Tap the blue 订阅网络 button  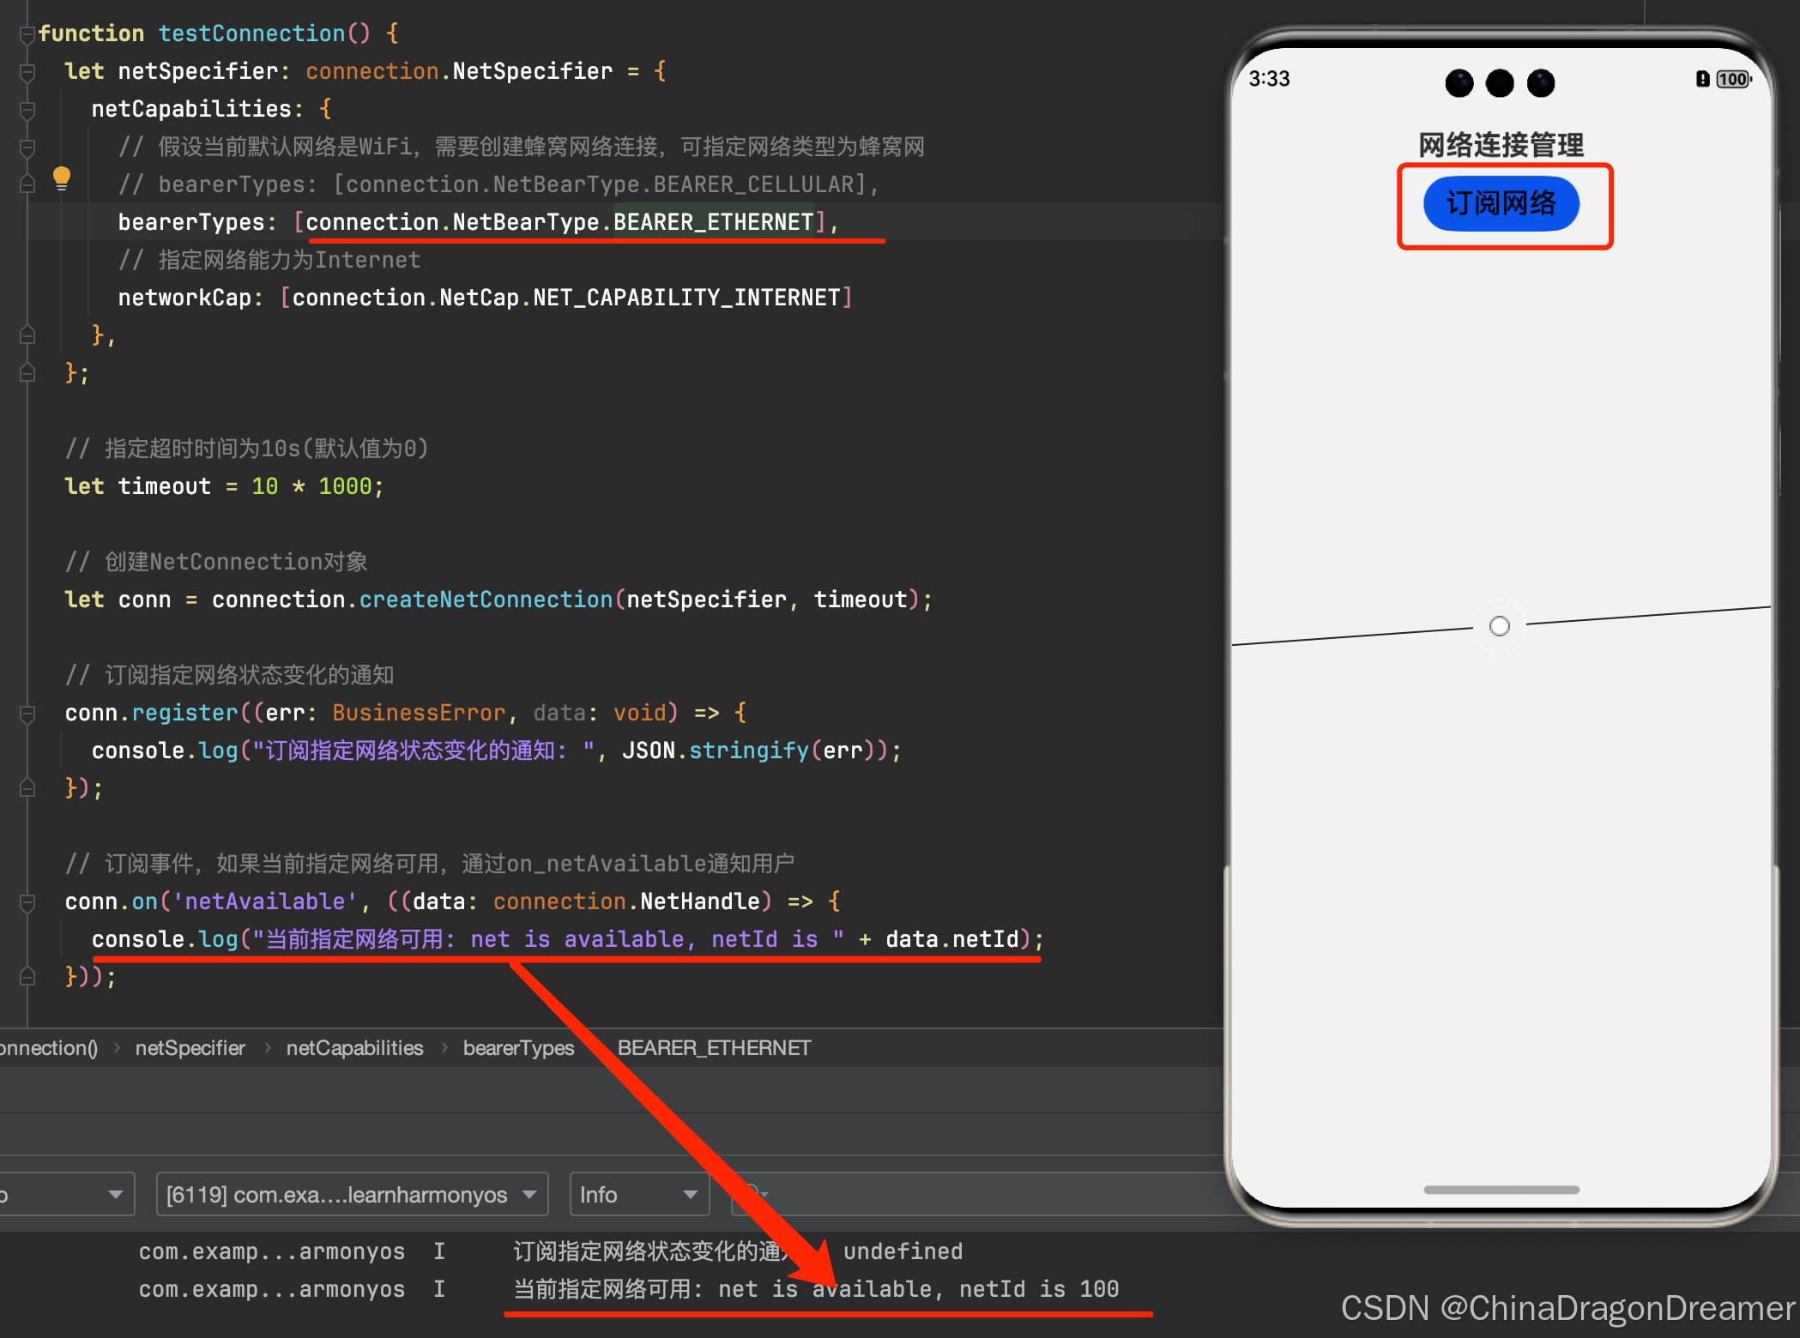coord(1501,204)
